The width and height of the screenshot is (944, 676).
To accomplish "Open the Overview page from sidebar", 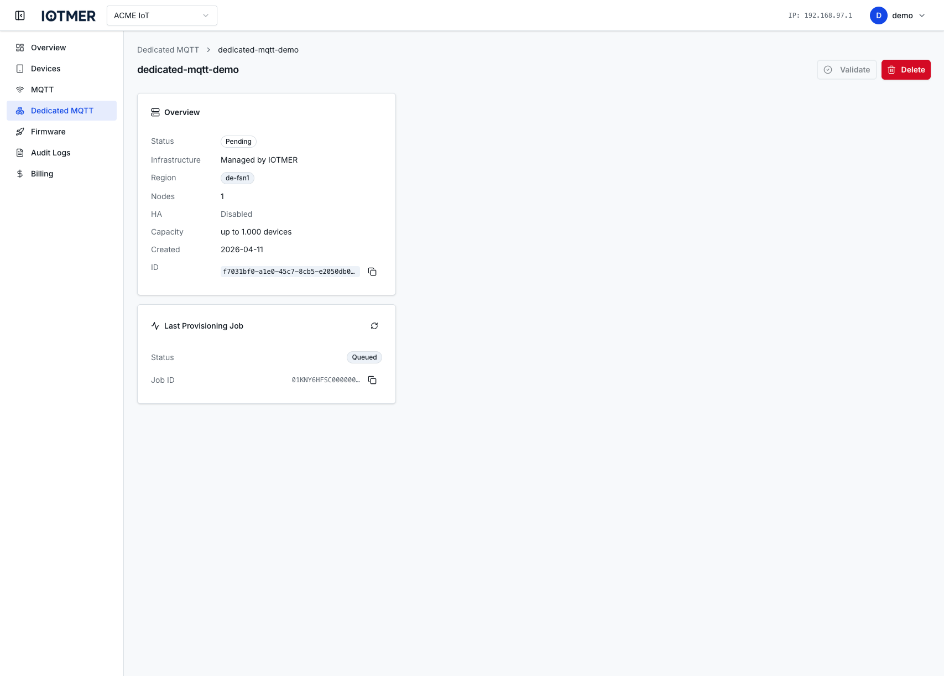I will click(x=48, y=47).
